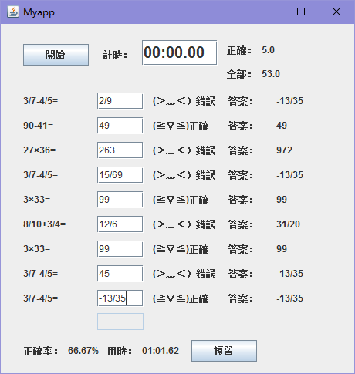Focus the answer field containing 263

pos(120,150)
